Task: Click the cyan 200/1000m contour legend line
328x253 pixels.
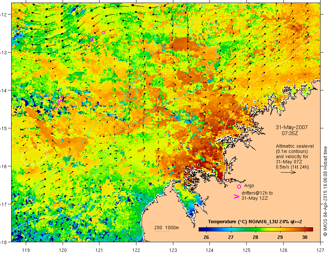Action: (x=162, y=231)
